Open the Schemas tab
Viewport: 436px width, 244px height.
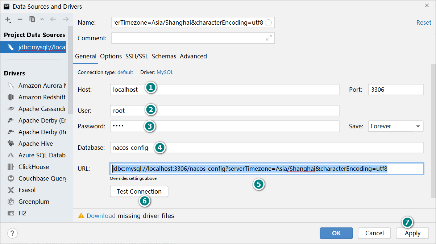(x=164, y=56)
